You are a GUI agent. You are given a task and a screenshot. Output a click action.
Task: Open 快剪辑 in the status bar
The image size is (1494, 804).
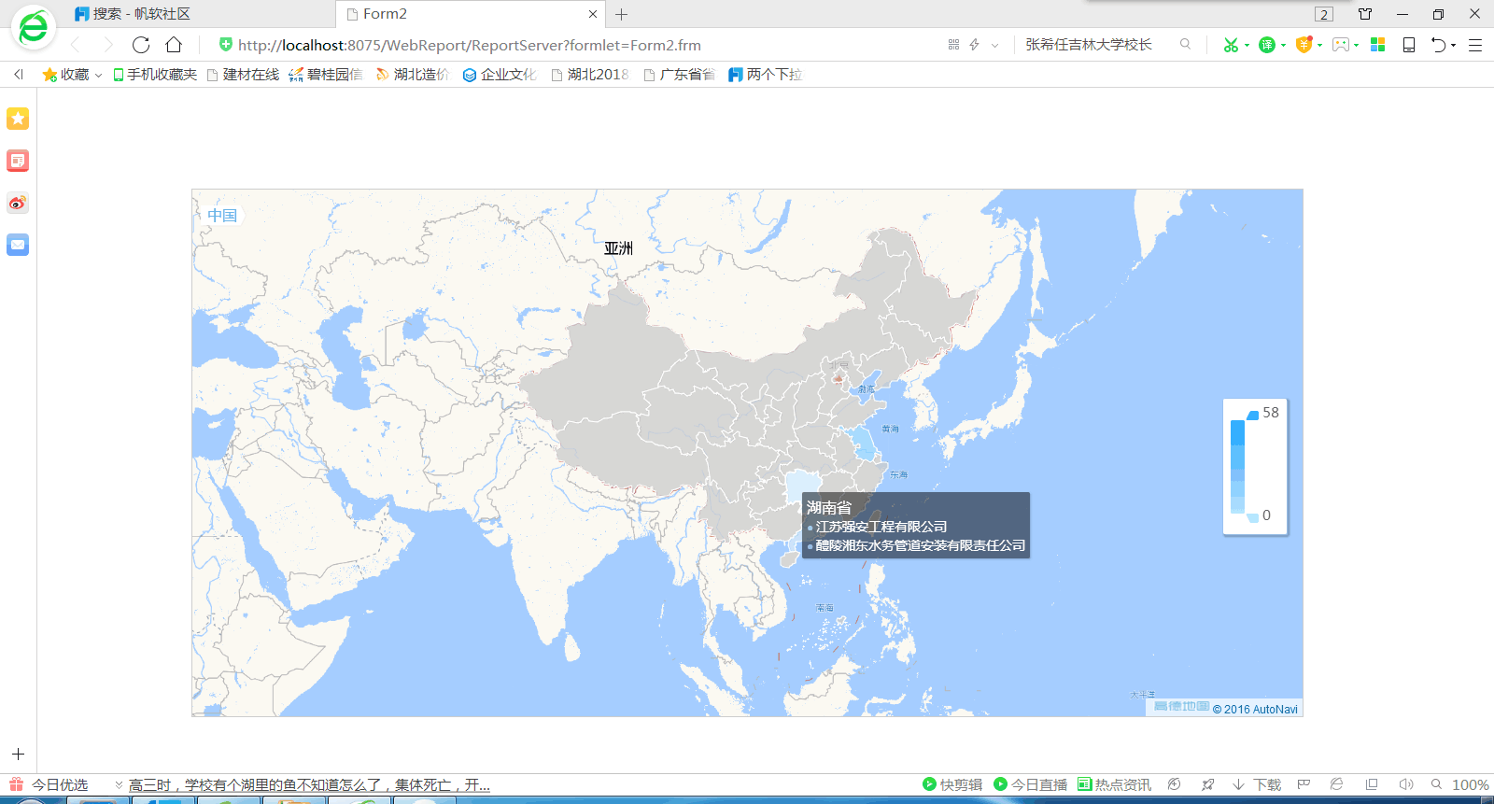pyautogui.click(x=952, y=784)
